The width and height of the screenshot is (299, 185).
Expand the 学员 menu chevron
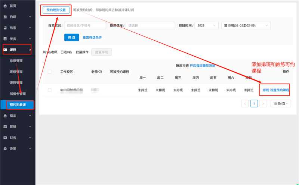click(30, 39)
